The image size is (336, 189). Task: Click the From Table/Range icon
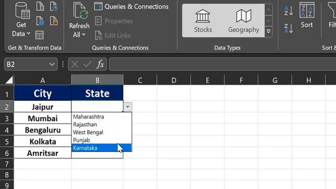(x=39, y=35)
